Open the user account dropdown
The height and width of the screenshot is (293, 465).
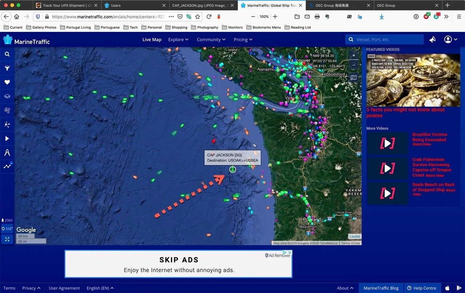pos(451,40)
